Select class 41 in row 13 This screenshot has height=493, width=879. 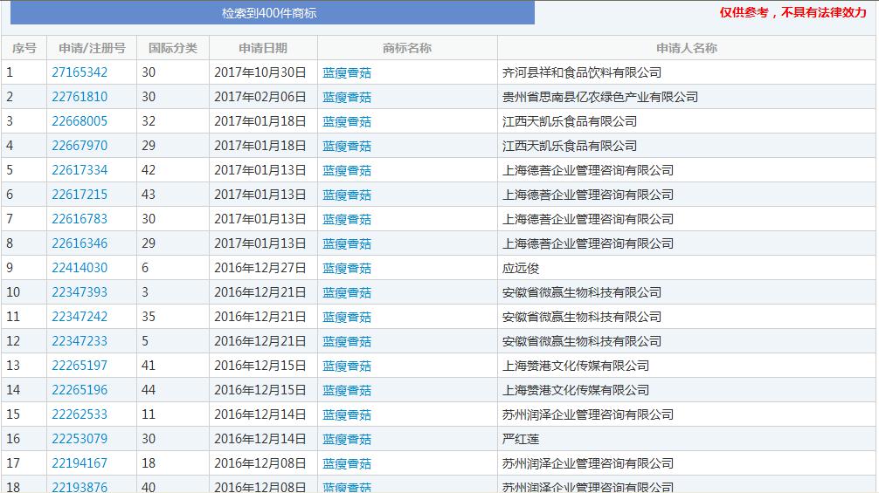(x=149, y=366)
